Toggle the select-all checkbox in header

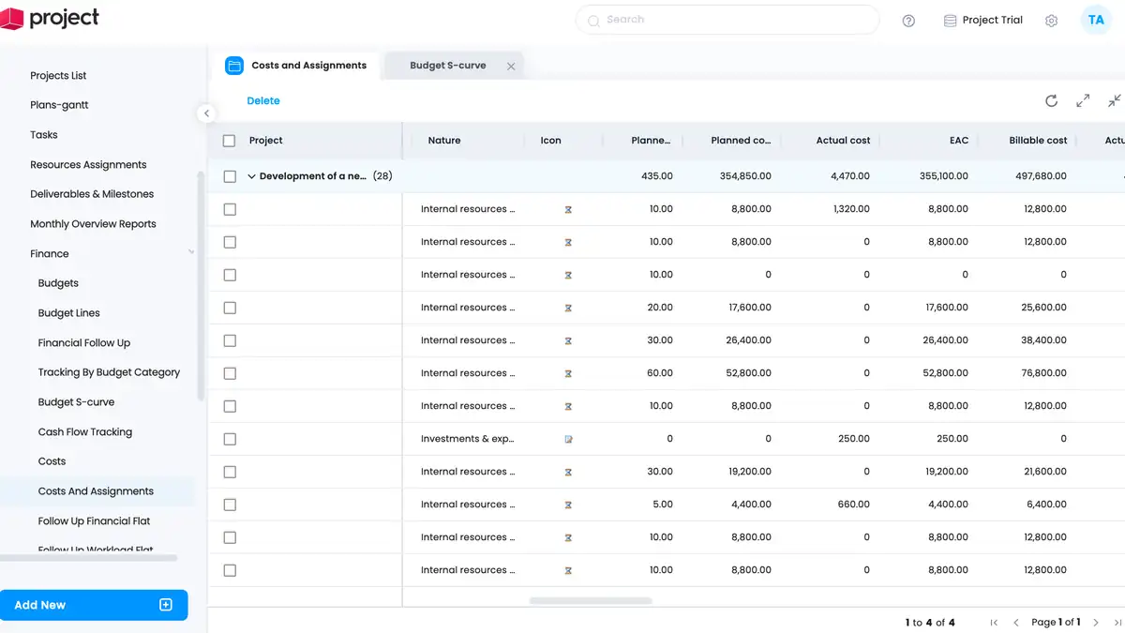[x=230, y=141]
